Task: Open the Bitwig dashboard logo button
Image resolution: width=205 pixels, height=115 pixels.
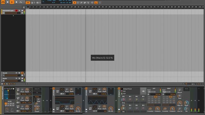Action: pyautogui.click(x=3, y=2)
